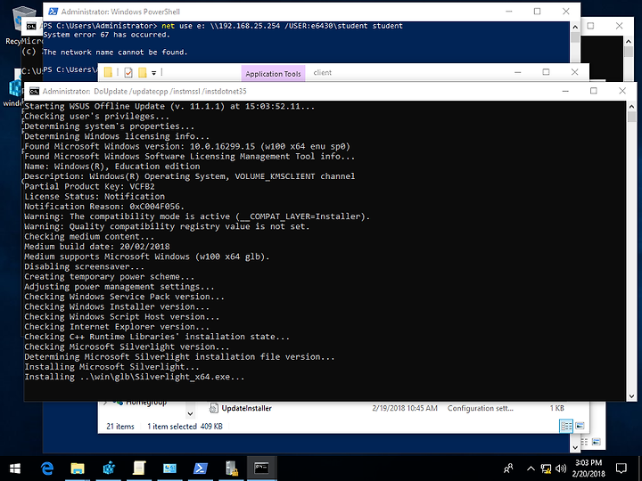
Task: Click 'System error 67 has occurred.' in PowerShell
Action: point(106,35)
